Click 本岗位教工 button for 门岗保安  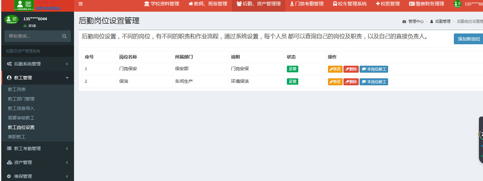pyautogui.click(x=374, y=69)
